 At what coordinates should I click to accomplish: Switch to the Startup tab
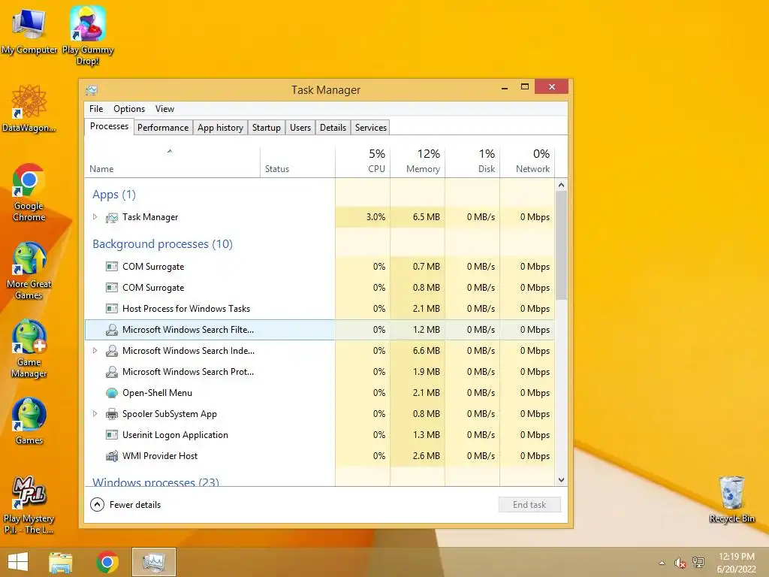pos(267,128)
